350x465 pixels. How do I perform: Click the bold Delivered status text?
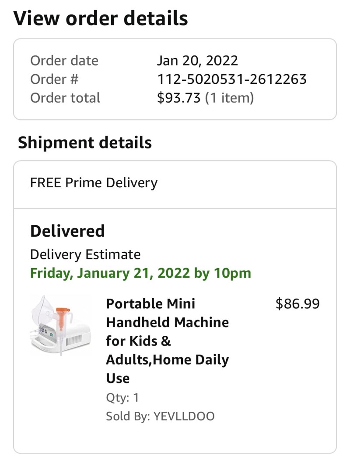tap(67, 231)
